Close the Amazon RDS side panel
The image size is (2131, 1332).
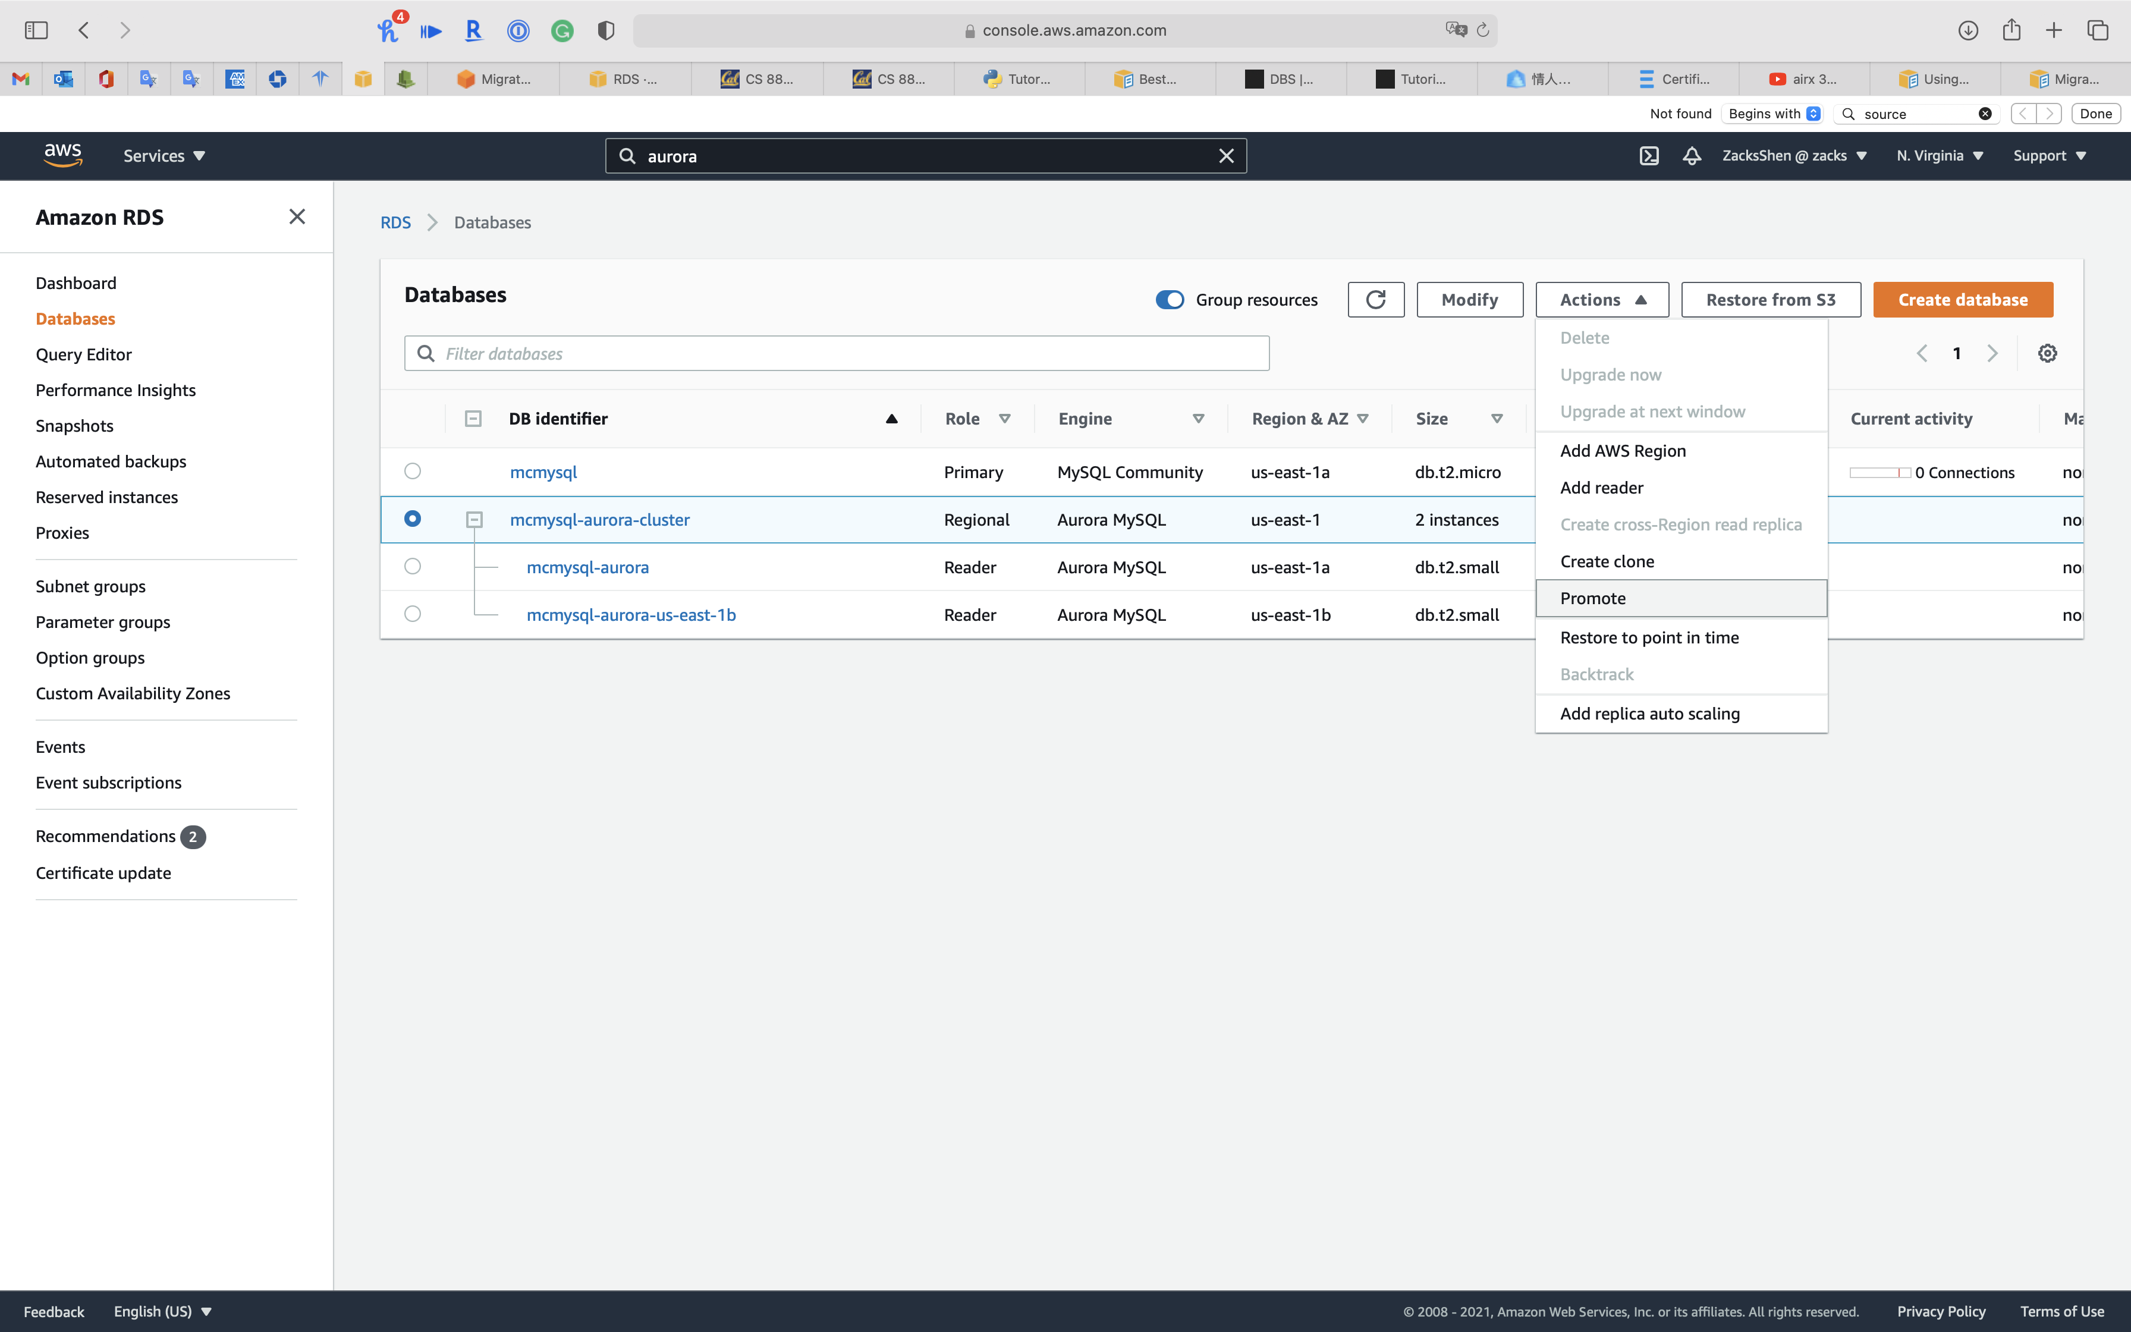pyautogui.click(x=297, y=216)
